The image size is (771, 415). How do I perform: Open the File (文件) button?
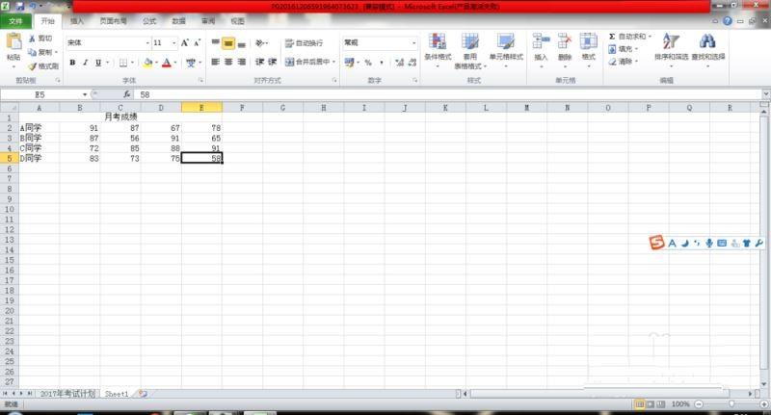15,20
